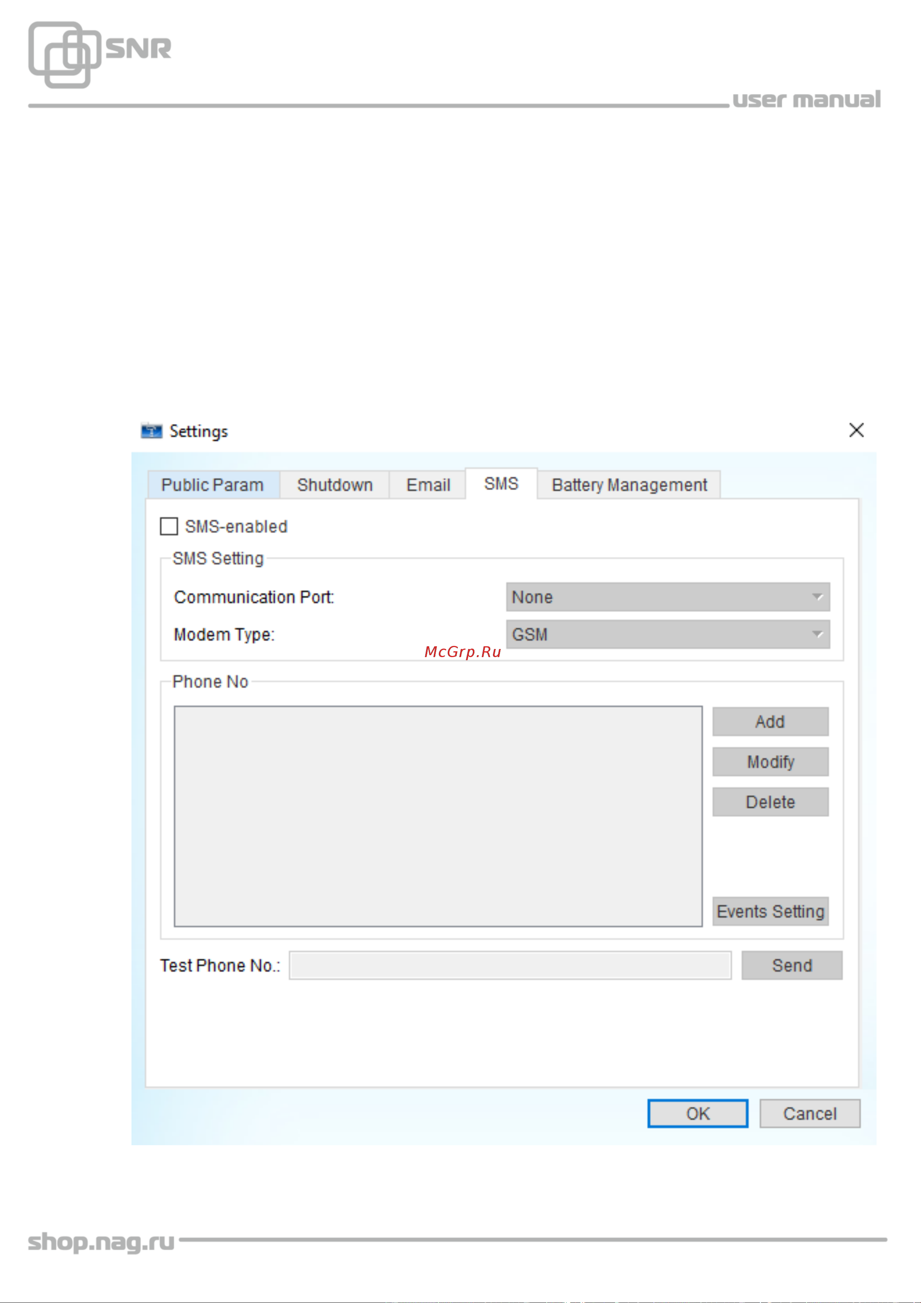The image size is (921, 1303).
Task: Confirm settings with OK button
Action: 698,1113
